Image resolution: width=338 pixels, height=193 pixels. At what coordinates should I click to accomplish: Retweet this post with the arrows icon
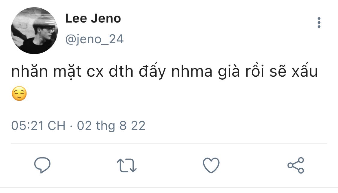click(x=126, y=165)
